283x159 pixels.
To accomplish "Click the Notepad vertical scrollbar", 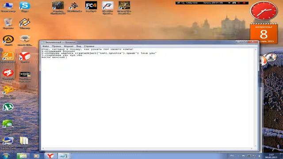I will (256, 98).
